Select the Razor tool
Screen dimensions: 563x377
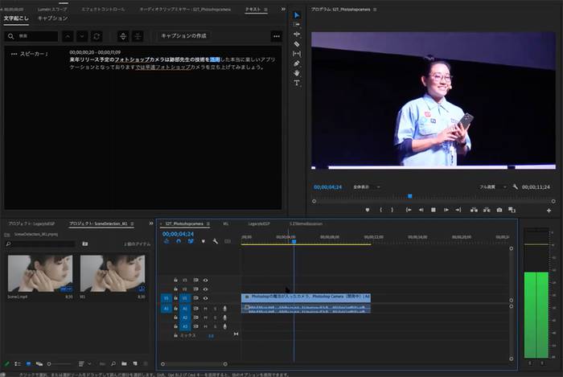point(297,43)
